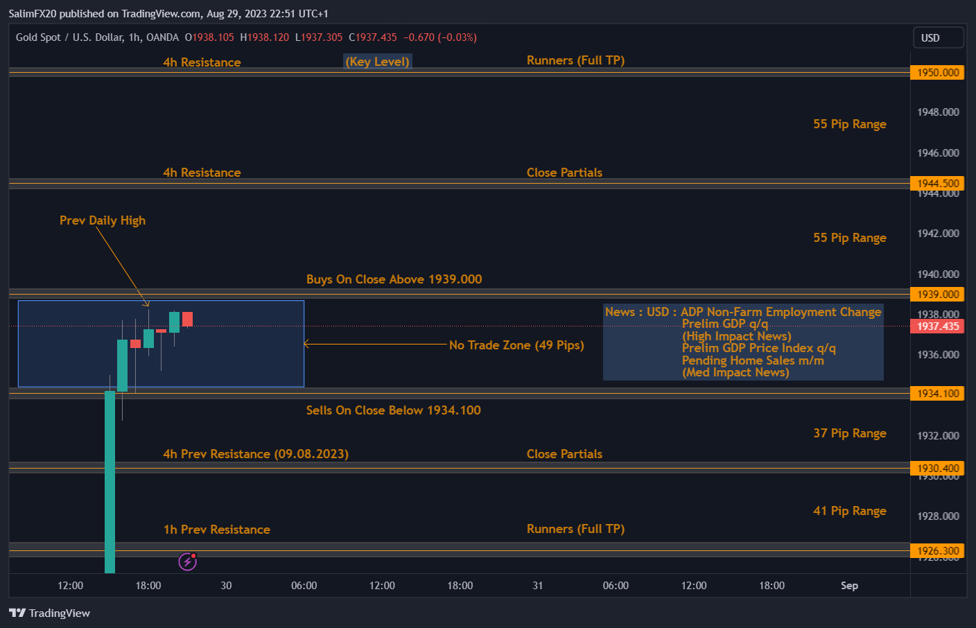Click the 1928.000 price scale value
Viewport: 976px width, 628px height.
[938, 516]
